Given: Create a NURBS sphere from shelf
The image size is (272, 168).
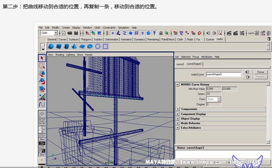Looking at the screenshot, I should [x=51, y=46].
